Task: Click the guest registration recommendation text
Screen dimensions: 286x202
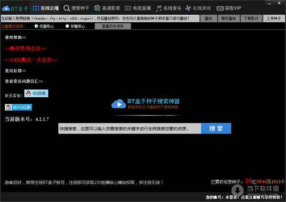Action: [x=84, y=182]
